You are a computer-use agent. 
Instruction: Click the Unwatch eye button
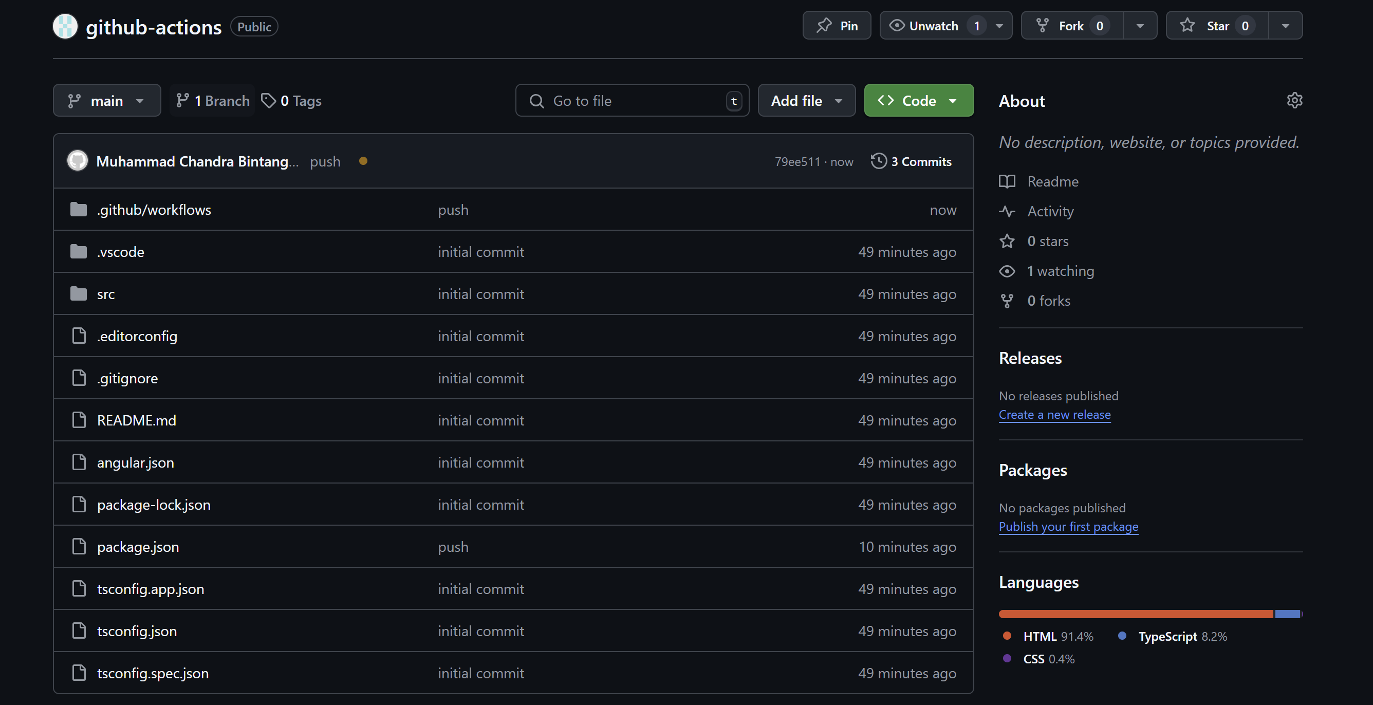tap(934, 26)
